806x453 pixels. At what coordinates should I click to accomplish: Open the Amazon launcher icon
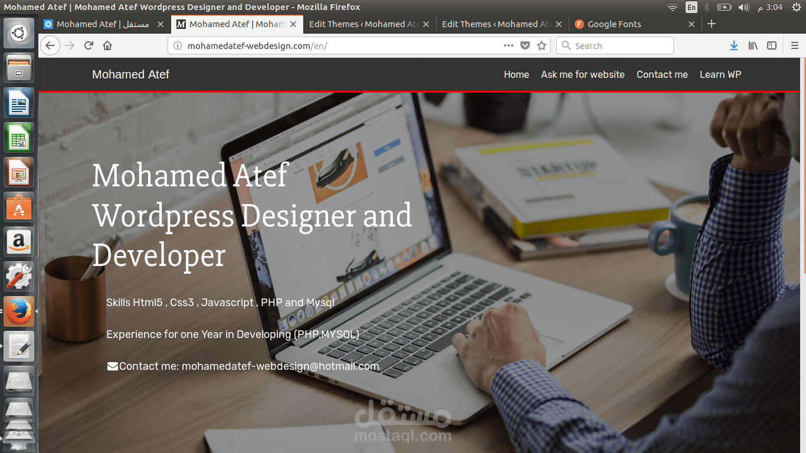(x=19, y=242)
